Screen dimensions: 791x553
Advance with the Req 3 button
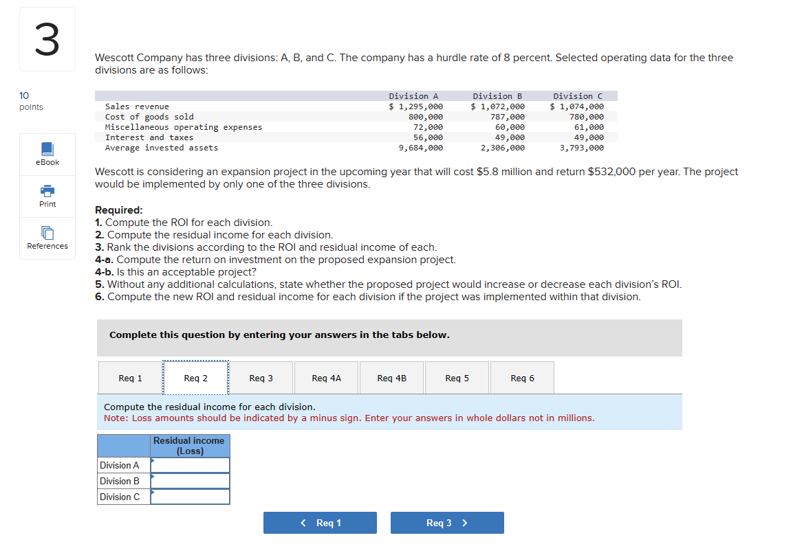tap(447, 523)
